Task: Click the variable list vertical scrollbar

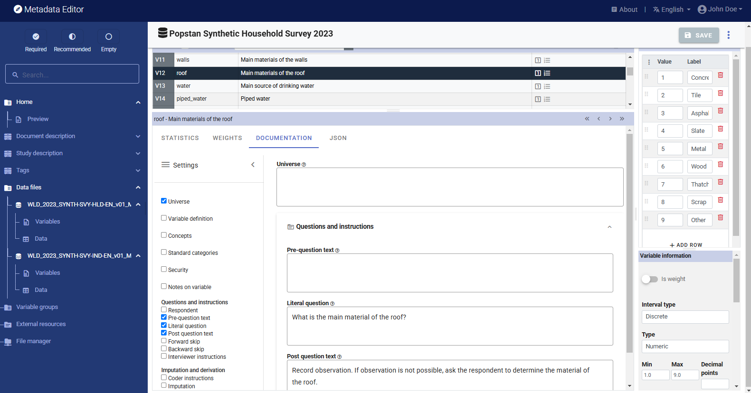Action: click(630, 81)
